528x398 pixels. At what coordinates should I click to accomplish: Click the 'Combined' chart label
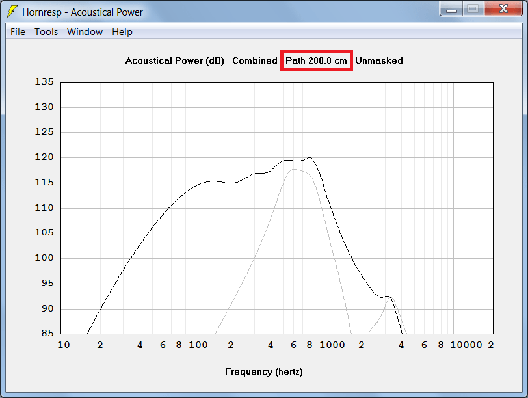point(255,60)
